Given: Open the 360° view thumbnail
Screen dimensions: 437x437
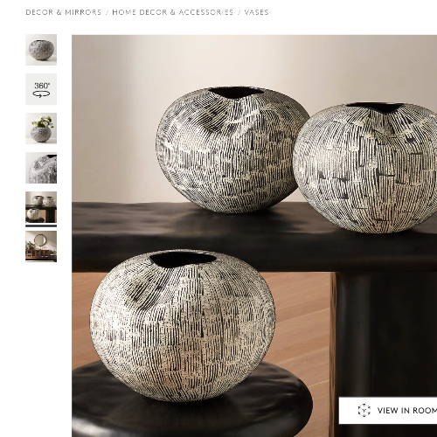Looking at the screenshot, I should (x=41, y=89).
